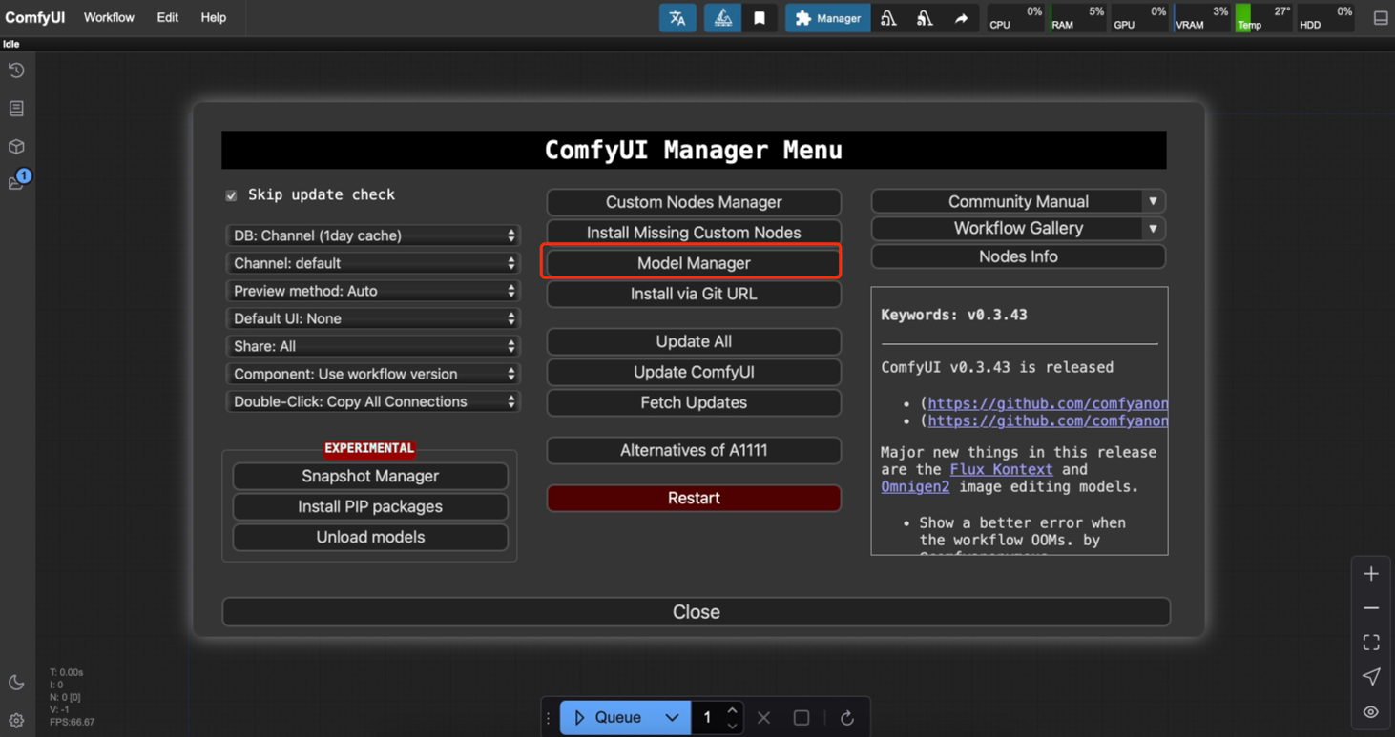This screenshot has height=737, width=1395.
Task: Click Update All button
Action: [x=694, y=341]
